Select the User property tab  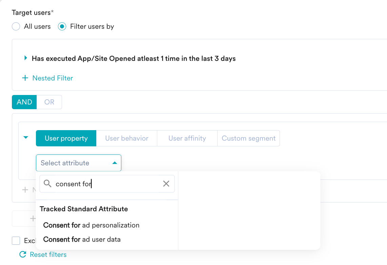point(66,138)
